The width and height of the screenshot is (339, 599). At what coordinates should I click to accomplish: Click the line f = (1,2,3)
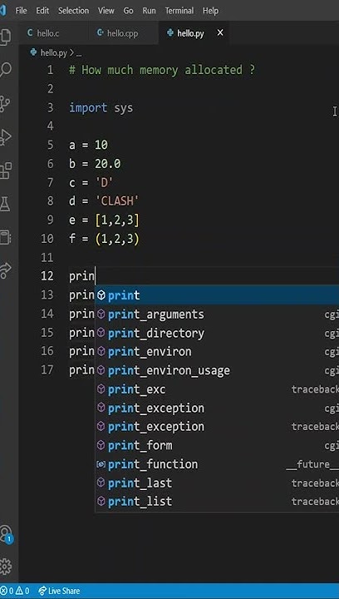[104, 239]
